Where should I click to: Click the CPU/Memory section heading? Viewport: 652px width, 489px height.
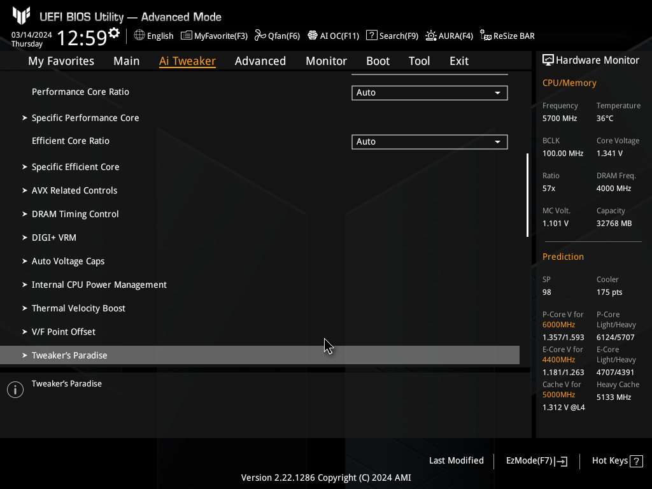coord(569,83)
